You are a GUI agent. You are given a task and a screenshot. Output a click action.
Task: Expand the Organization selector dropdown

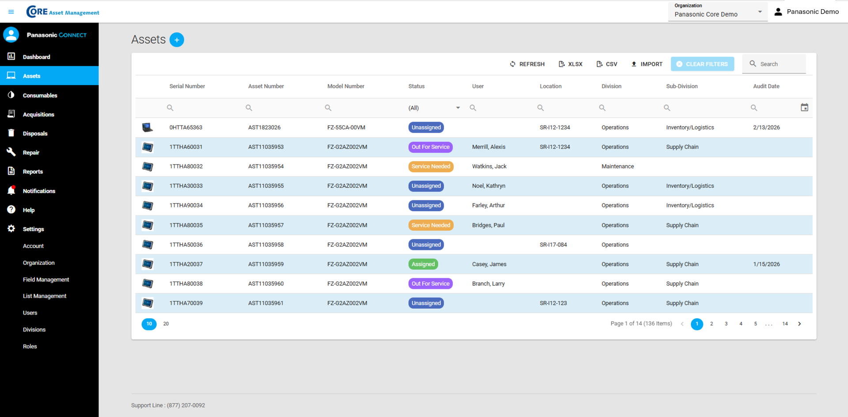tap(760, 12)
